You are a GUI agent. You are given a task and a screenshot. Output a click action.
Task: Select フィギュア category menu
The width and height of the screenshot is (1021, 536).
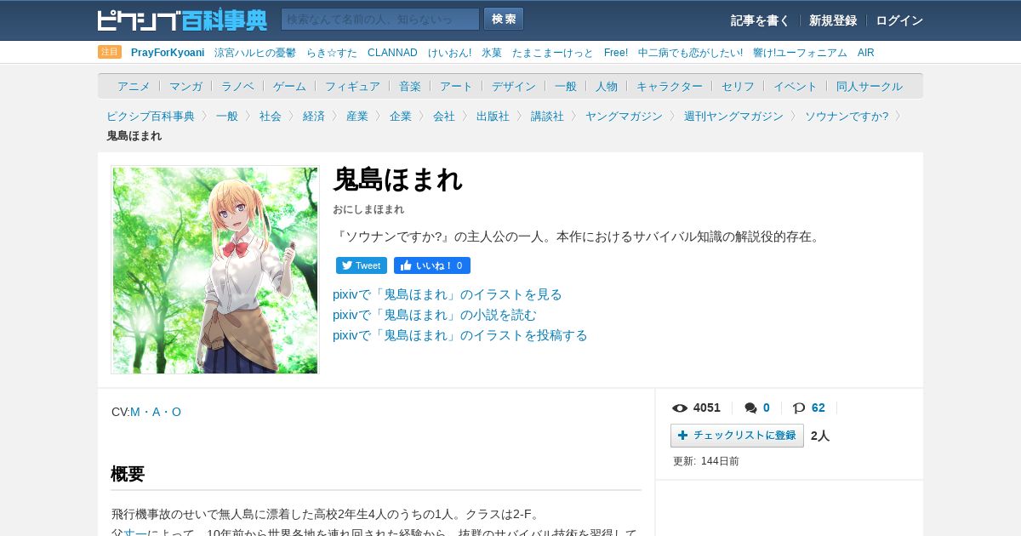pyautogui.click(x=352, y=86)
